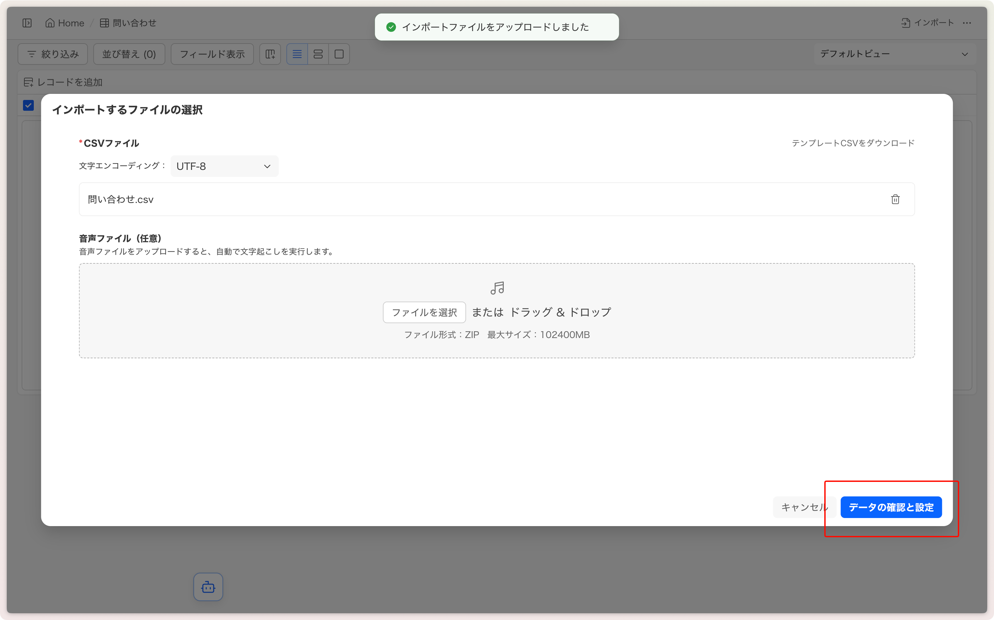This screenshot has height=620, width=994.
Task: Switch to list view layout icon
Action: pos(297,54)
